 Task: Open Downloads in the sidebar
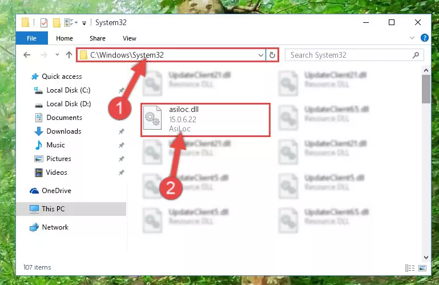(64, 131)
